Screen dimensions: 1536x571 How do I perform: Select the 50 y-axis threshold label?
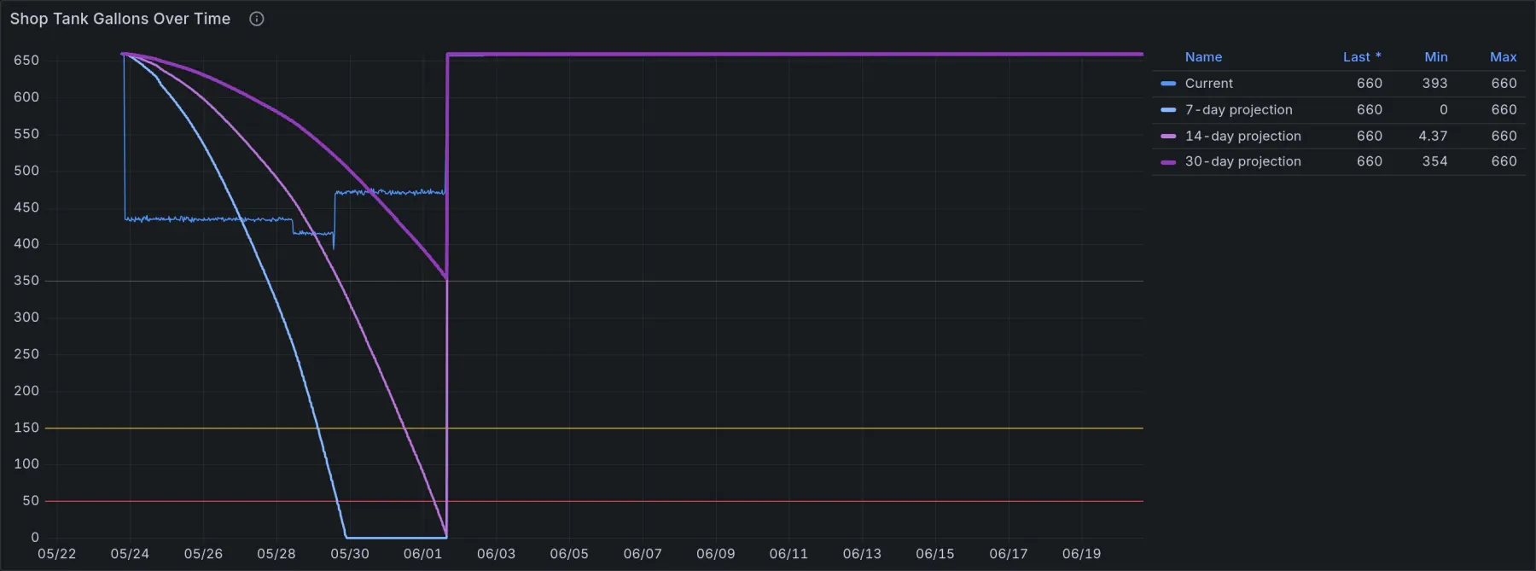[x=31, y=501]
